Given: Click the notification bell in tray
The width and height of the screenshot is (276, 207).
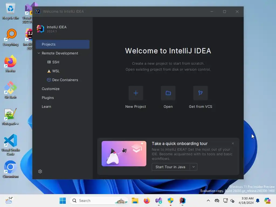Looking at the screenshot, I should point(258,201).
